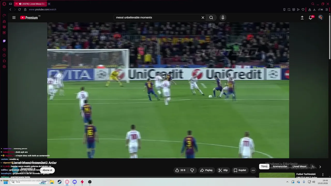Pin the tab with pushpin toolbar icon

pyautogui.click(x=284, y=10)
